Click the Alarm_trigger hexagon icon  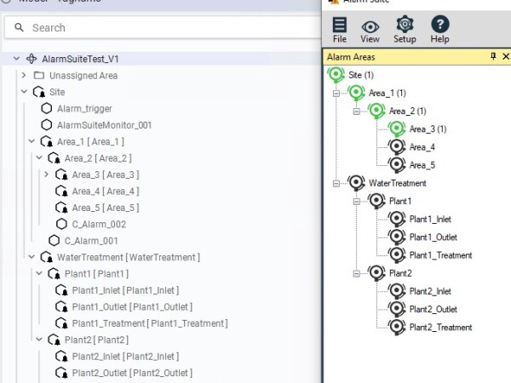47,108
